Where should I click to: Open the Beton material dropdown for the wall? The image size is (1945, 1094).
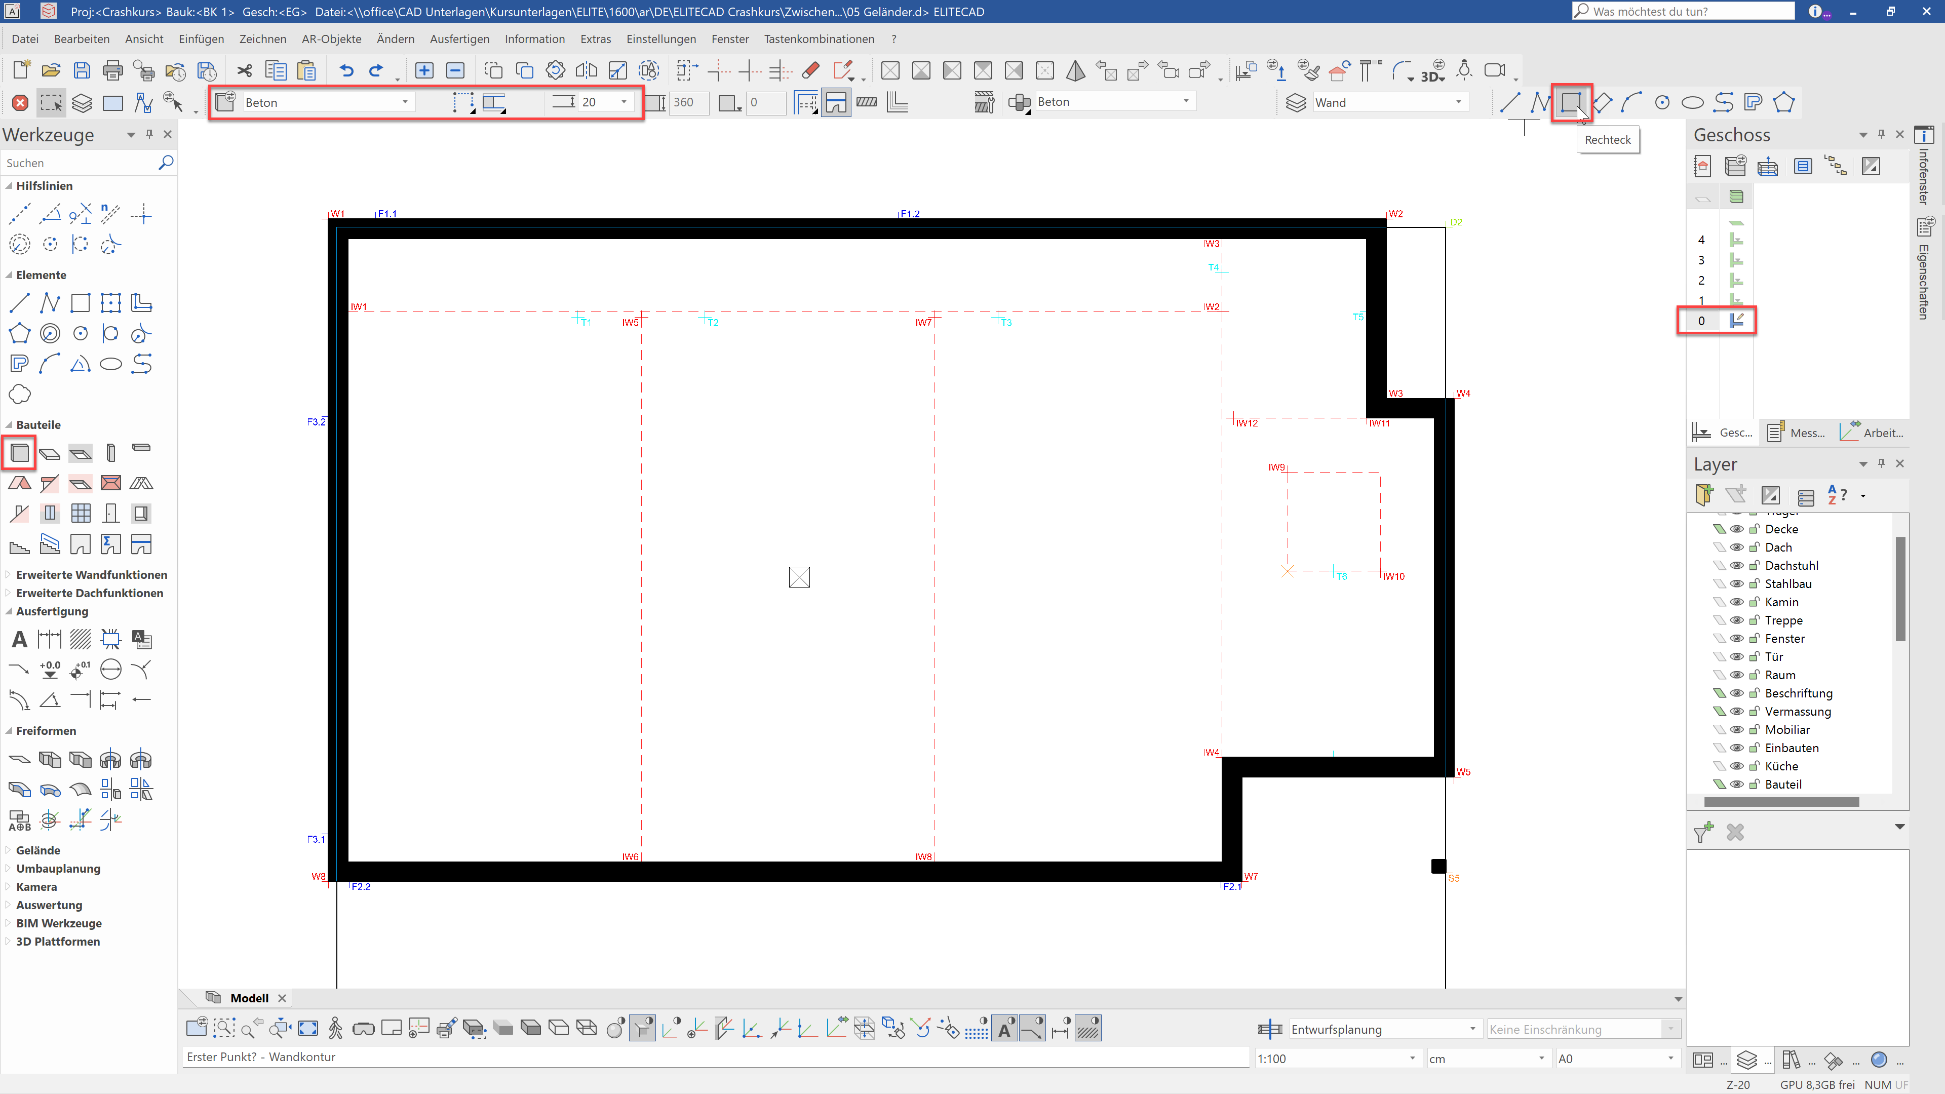pyautogui.click(x=405, y=102)
